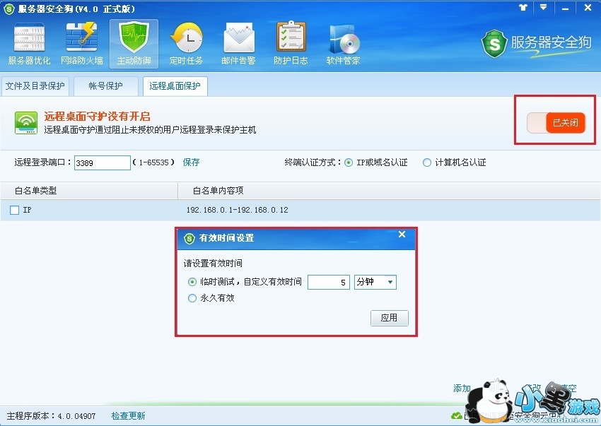Open the title bar menu arrow dropdown
The width and height of the screenshot is (601, 426).
pyautogui.click(x=544, y=7)
